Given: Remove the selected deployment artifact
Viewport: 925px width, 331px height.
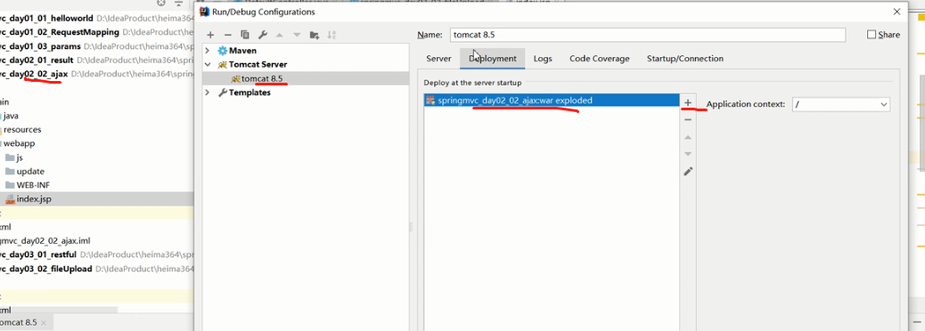Looking at the screenshot, I should pyautogui.click(x=688, y=119).
